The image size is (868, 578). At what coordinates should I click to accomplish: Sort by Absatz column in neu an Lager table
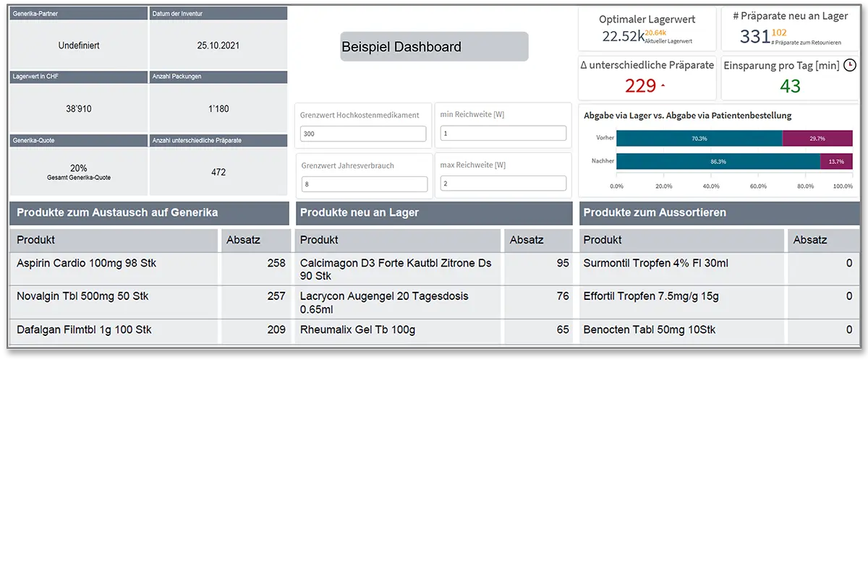(x=539, y=240)
